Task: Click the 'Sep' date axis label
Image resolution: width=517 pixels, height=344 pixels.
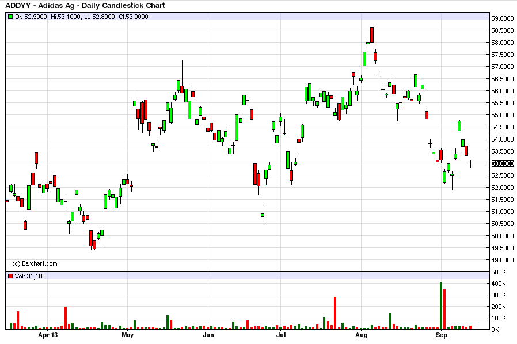Action: point(442,335)
